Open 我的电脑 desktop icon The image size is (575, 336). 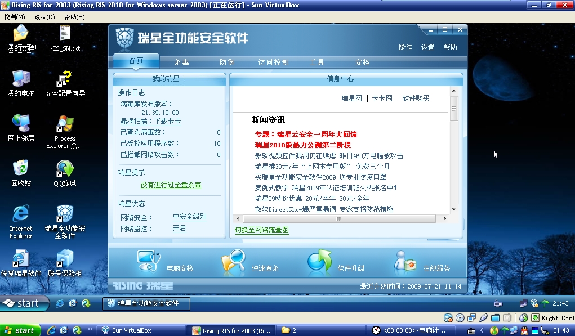[x=21, y=83]
